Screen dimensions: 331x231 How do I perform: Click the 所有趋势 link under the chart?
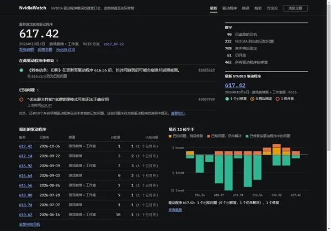point(175,210)
